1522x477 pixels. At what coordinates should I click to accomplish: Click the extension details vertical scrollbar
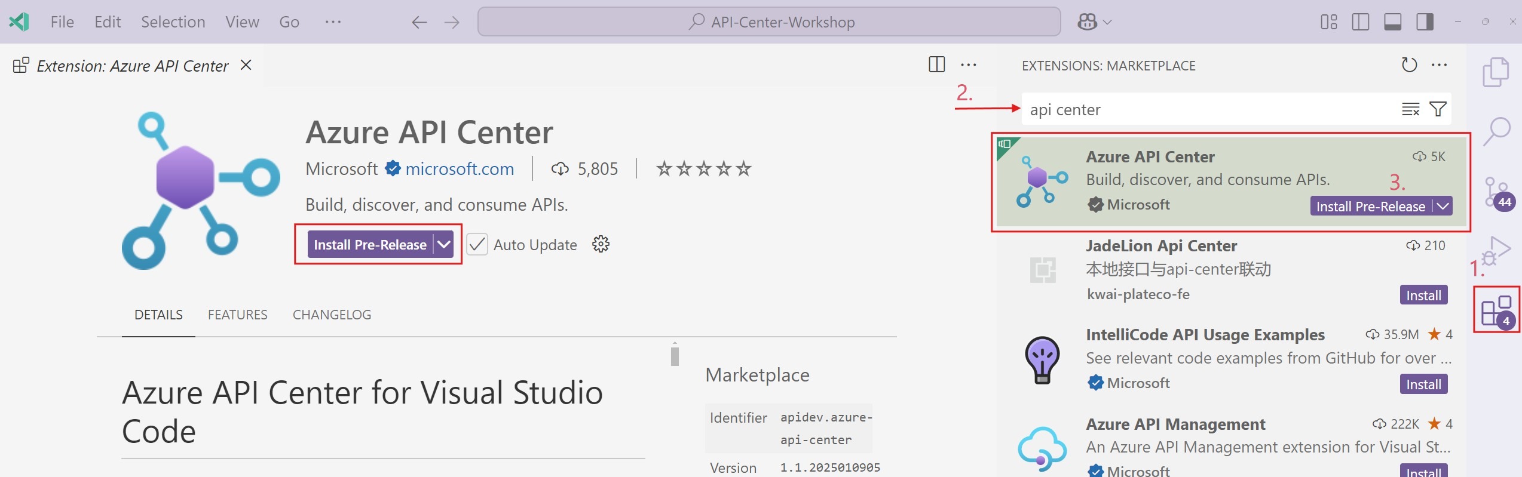675,356
